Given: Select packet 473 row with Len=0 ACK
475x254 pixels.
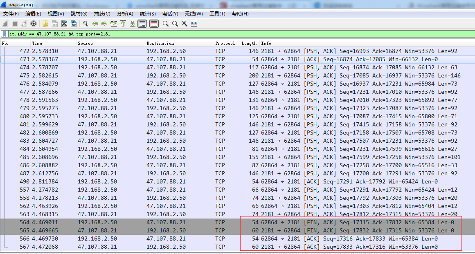Looking at the screenshot, I should (x=237, y=59).
